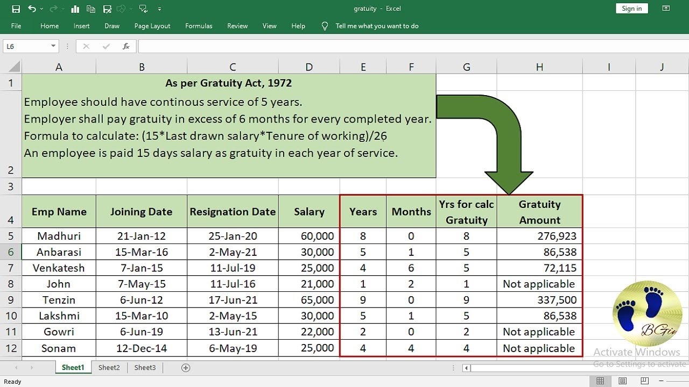Click the Name Box showing L6
689x387 pixels.
point(26,46)
